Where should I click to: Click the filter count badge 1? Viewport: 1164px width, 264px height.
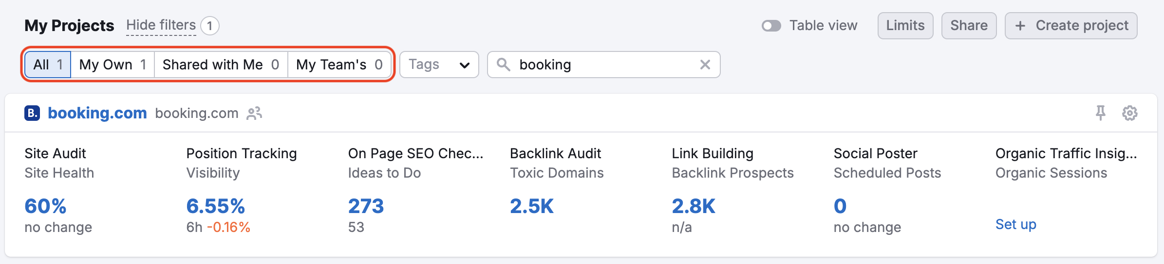[210, 26]
